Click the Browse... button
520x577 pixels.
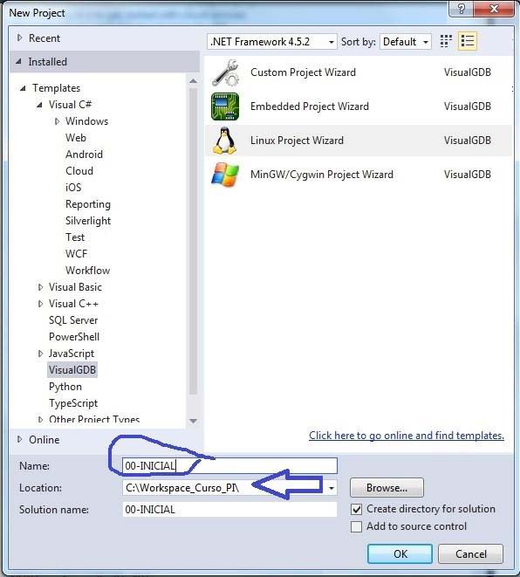pyautogui.click(x=387, y=488)
